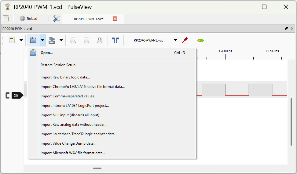297x174 pixels.
Task: Click the Zoom to Fit icon
Action: [100, 40]
